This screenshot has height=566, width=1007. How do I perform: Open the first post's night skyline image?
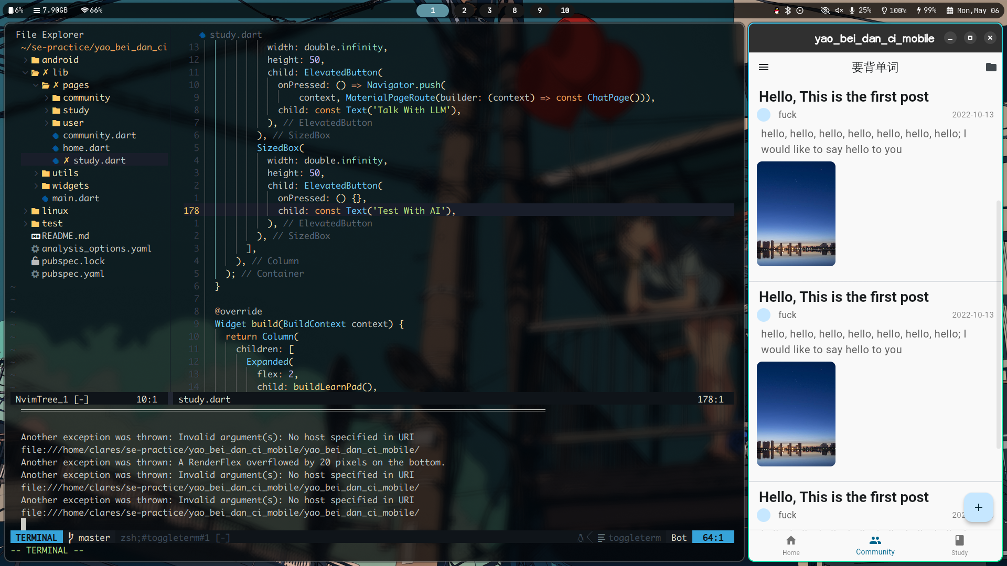[x=796, y=214]
